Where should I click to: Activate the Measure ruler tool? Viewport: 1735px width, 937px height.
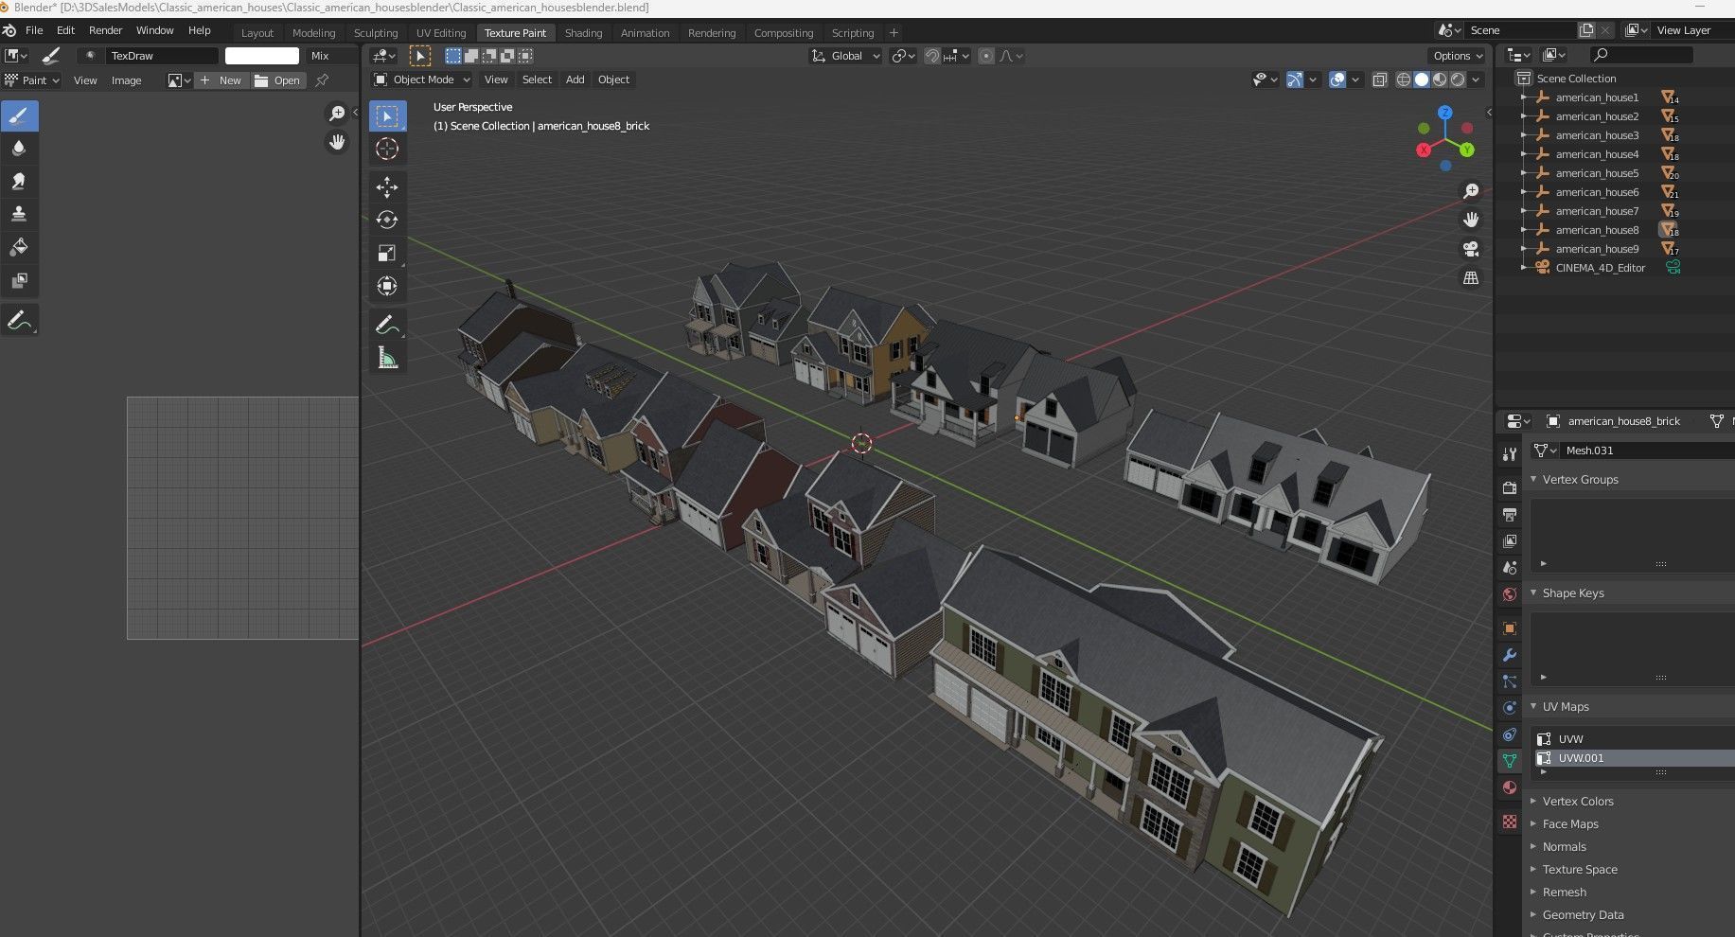387,359
